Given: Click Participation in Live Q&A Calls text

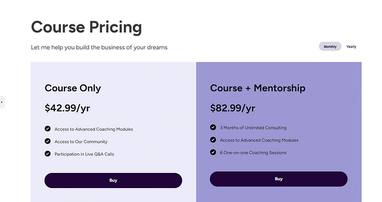Looking at the screenshot, I should click(84, 154).
